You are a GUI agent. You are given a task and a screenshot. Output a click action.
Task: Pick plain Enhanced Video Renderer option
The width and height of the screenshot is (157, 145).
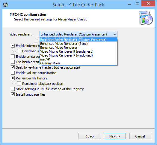pyautogui.click(x=78, y=48)
